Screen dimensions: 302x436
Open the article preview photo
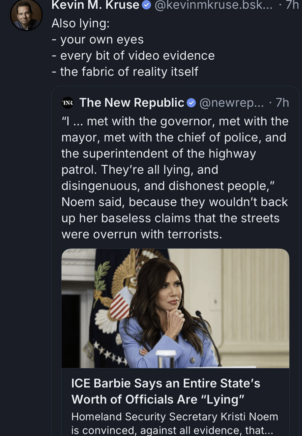(175, 308)
